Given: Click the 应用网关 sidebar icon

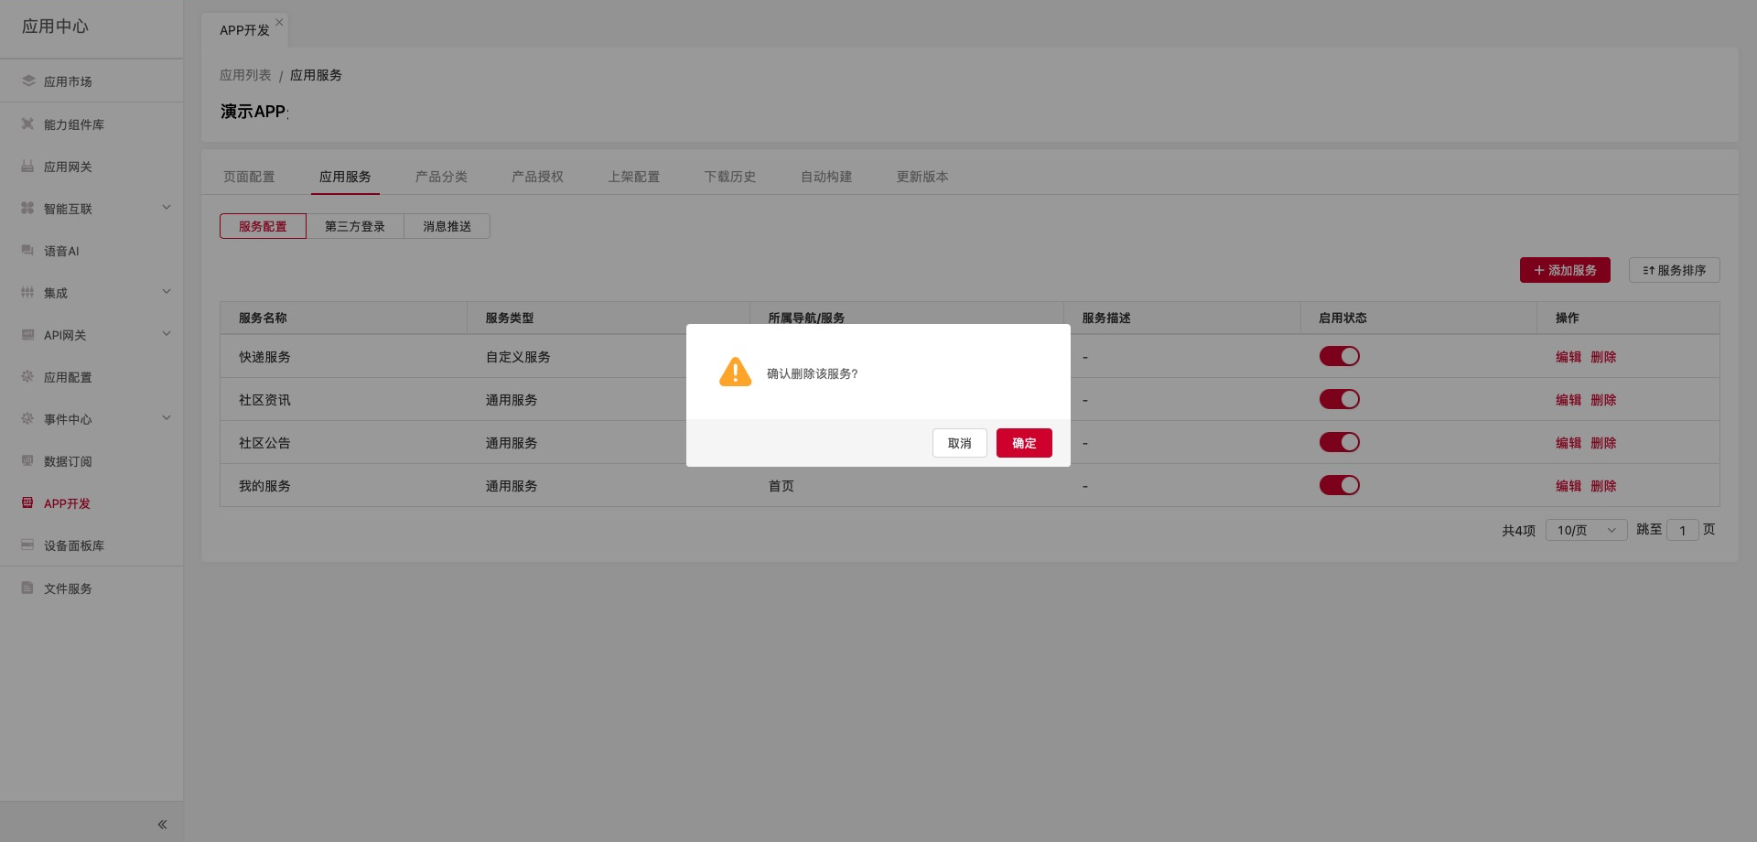Looking at the screenshot, I should coord(27,166).
